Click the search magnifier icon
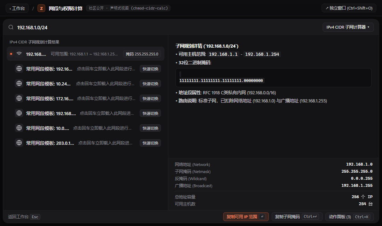The width and height of the screenshot is (382, 226). pyautogui.click(x=11, y=27)
